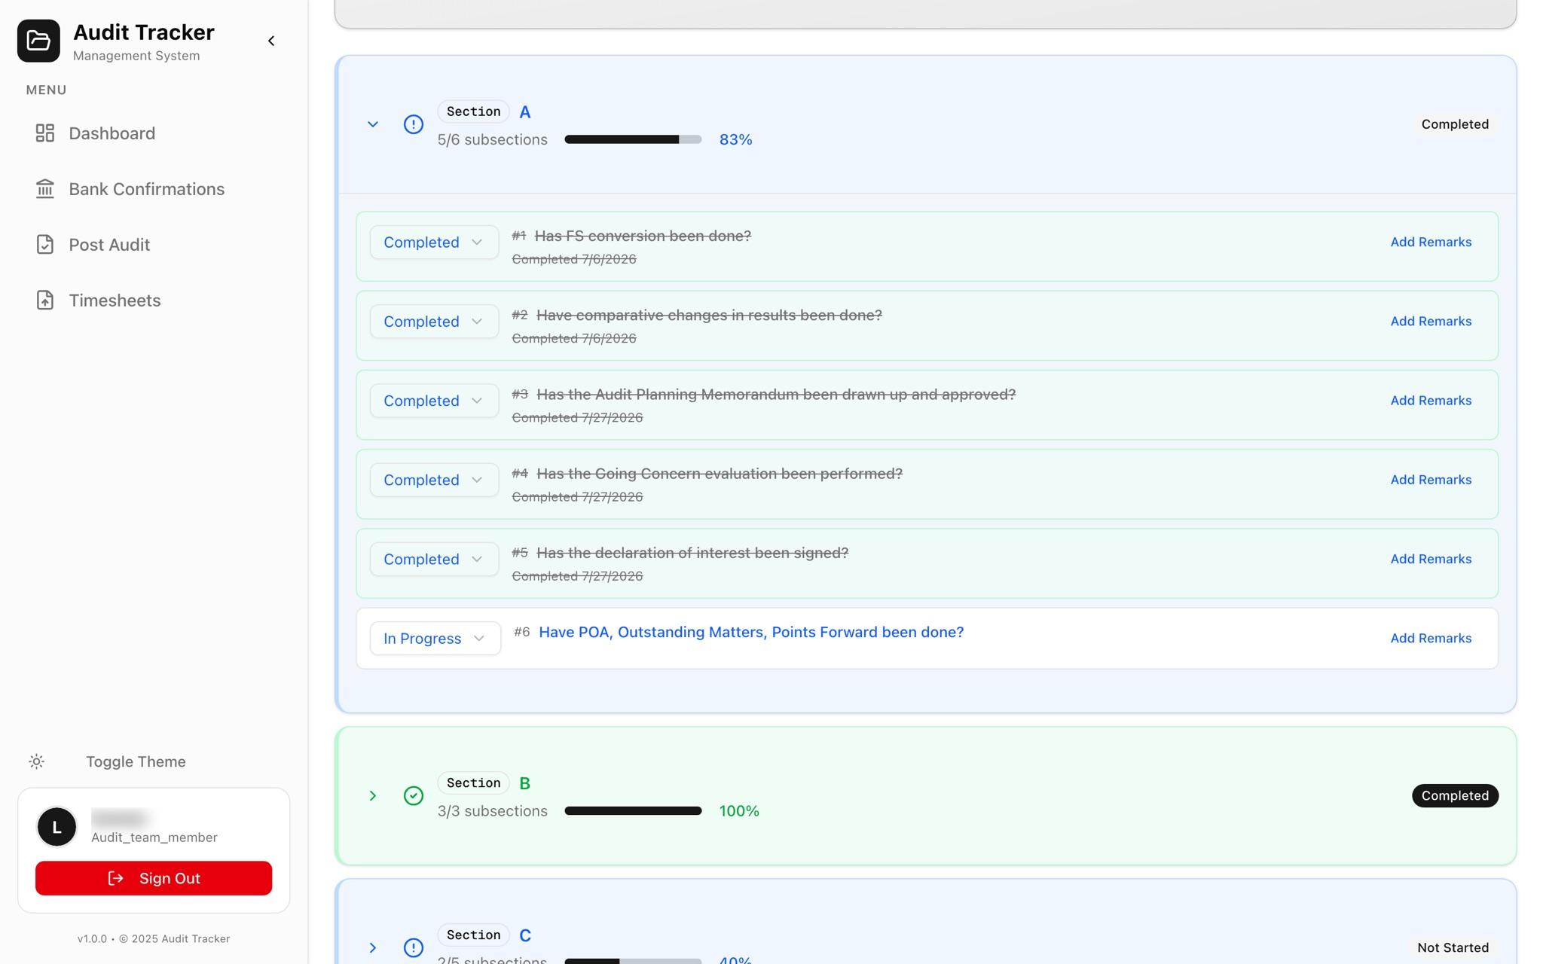Screen dimensions: 1543x964
Task: Add Remarks for item #3 Audit Planning Memorandum
Action: tap(1431, 401)
